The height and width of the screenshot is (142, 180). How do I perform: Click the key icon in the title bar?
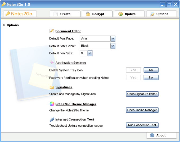coord(3,4)
